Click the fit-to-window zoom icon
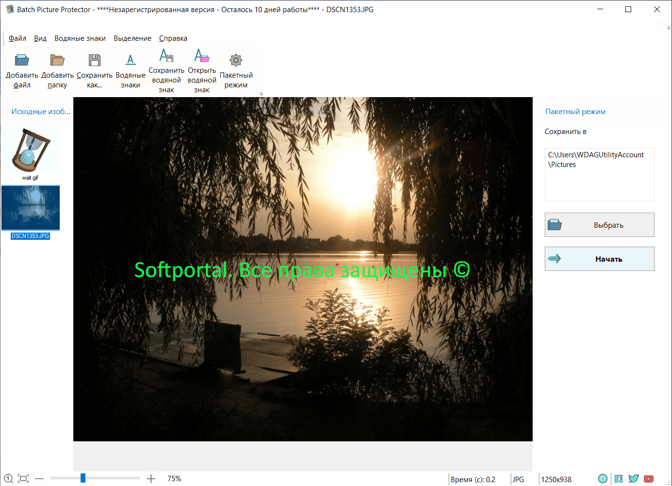This screenshot has height=486, width=672. pyautogui.click(x=23, y=479)
